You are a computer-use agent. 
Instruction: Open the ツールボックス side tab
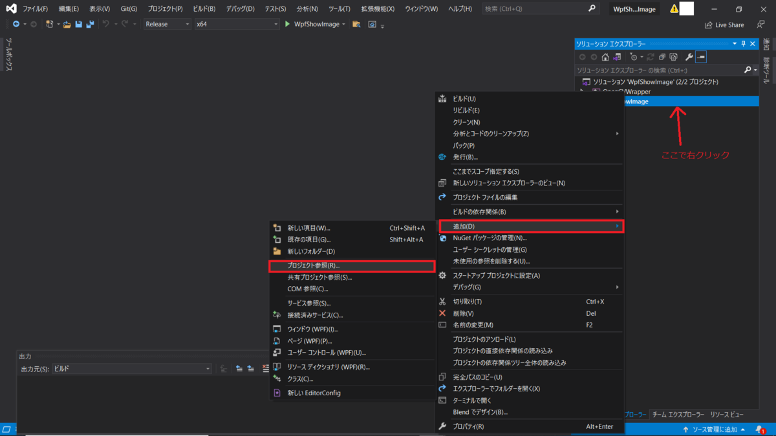9,54
